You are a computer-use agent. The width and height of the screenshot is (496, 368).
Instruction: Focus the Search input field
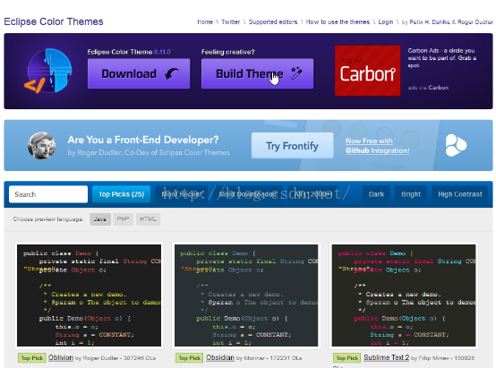tap(48, 194)
